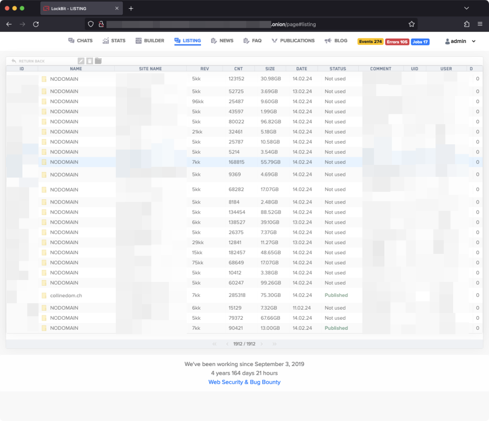
Task: Click the folder icon beside collinedom.ch
Action: pos(44,295)
